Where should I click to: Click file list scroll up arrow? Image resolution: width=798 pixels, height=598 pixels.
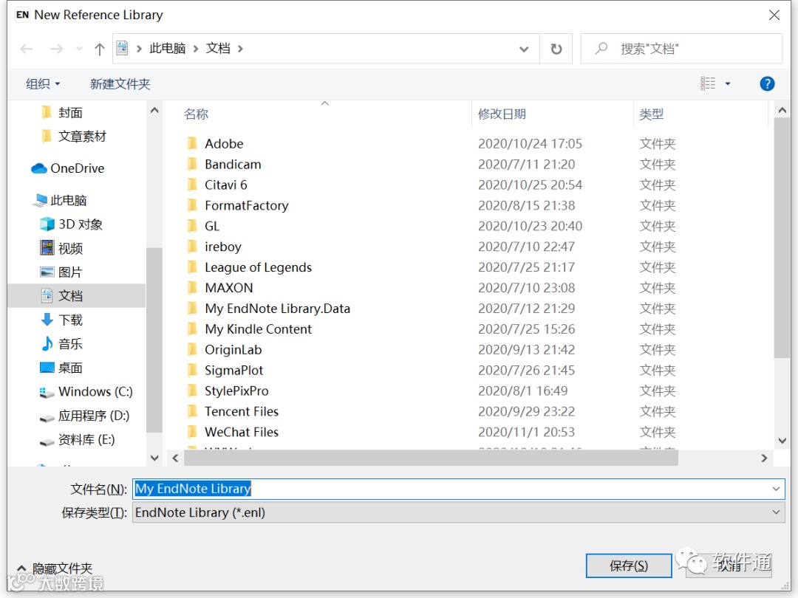(782, 110)
